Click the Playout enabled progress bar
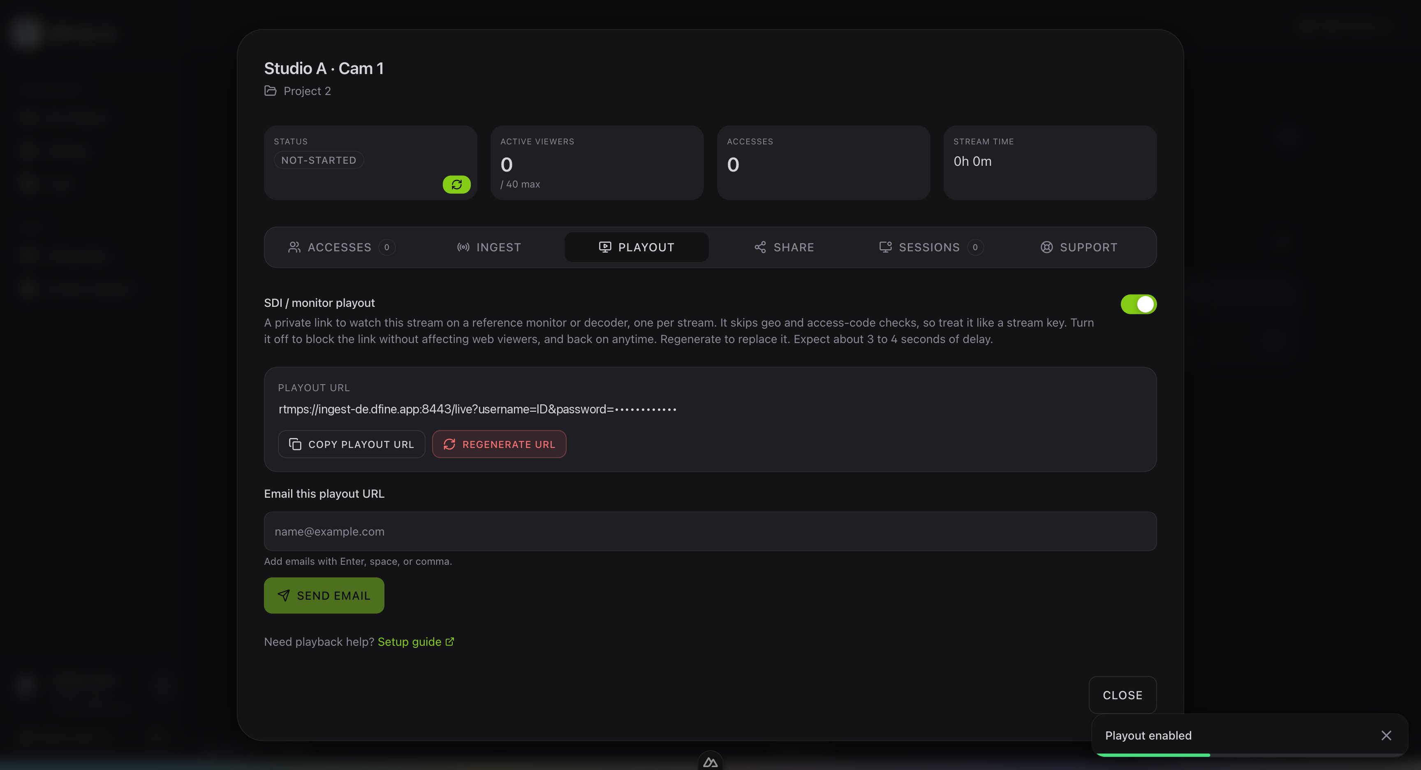The height and width of the screenshot is (770, 1421). (1250, 754)
